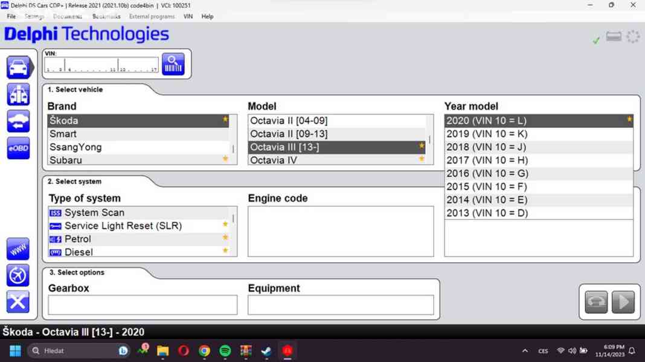The width and height of the screenshot is (645, 362).
Task: Open the Settings menu
Action: click(34, 16)
